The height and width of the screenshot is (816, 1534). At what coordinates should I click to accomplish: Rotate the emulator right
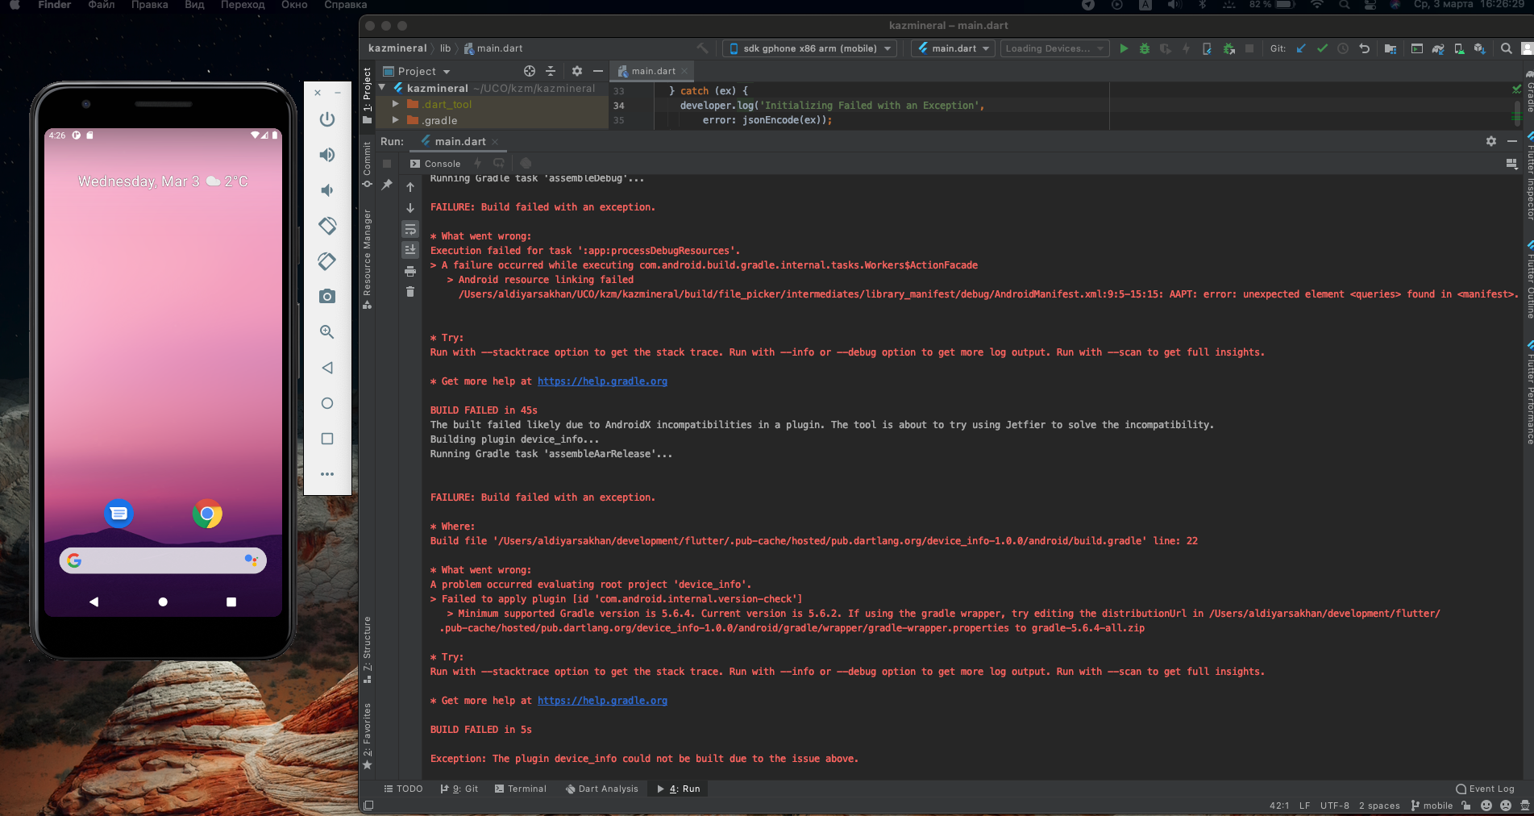click(327, 261)
